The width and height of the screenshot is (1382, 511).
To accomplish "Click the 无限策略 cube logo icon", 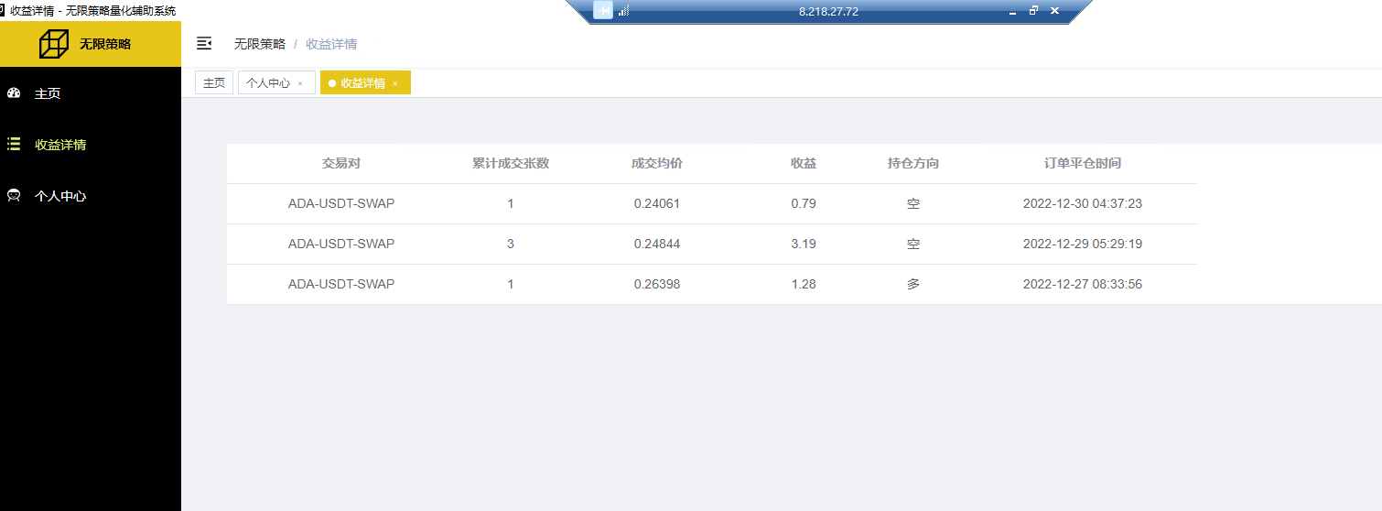I will pos(54,44).
